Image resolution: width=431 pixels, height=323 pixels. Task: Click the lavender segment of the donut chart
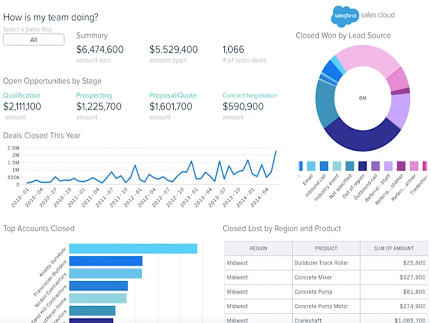pos(400,110)
